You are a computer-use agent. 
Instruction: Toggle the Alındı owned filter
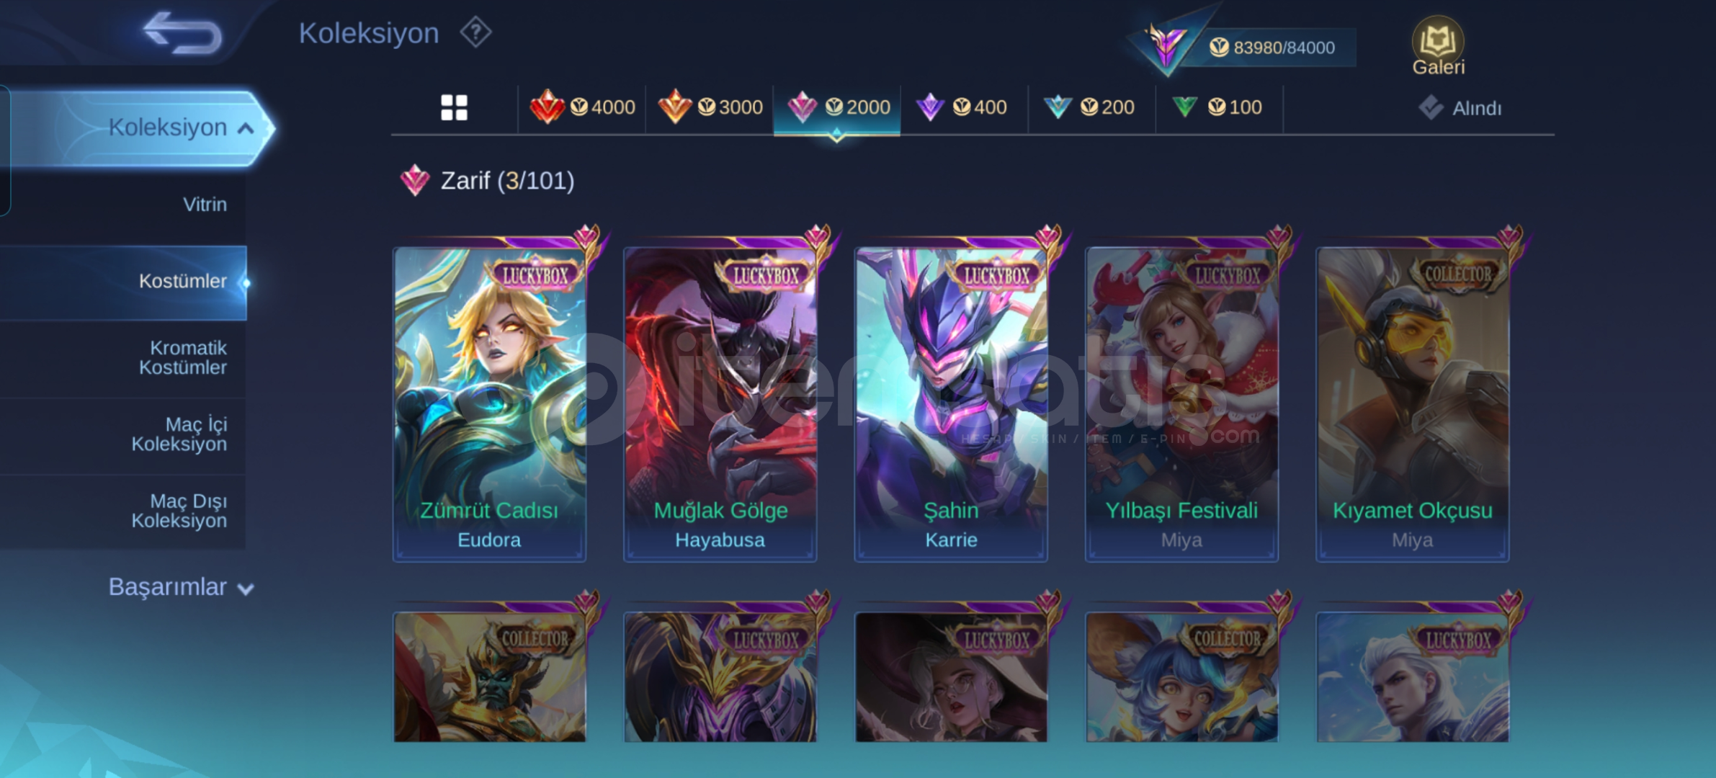[1460, 108]
